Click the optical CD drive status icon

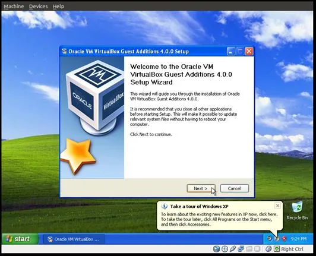click(x=225, y=249)
